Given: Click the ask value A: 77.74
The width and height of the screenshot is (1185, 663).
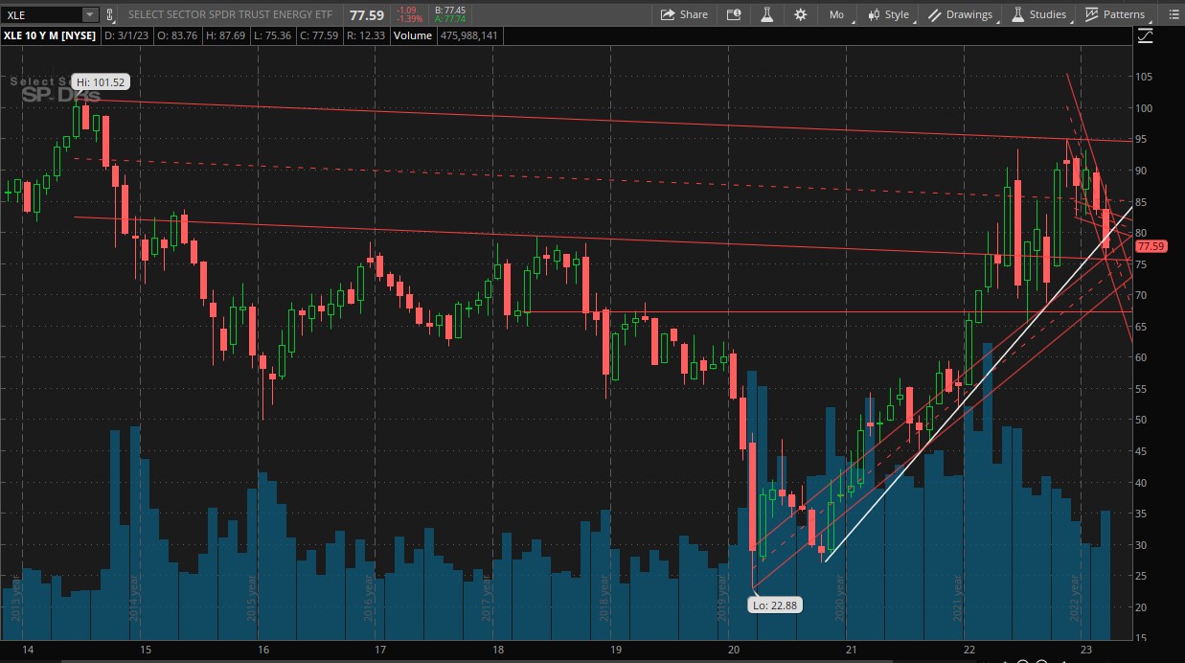Looking at the screenshot, I should (x=449, y=19).
